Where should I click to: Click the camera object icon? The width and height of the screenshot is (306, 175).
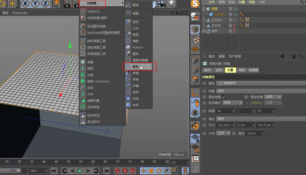click(x=161, y=4)
